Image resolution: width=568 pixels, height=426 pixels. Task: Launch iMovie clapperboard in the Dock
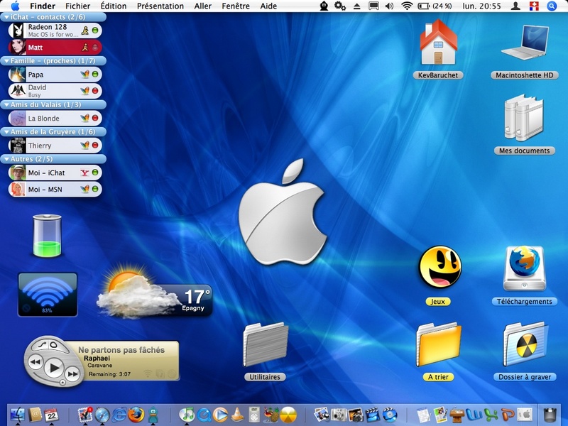click(372, 415)
